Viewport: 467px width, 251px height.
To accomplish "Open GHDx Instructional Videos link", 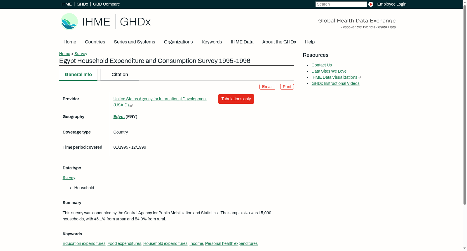I will pos(335,83).
